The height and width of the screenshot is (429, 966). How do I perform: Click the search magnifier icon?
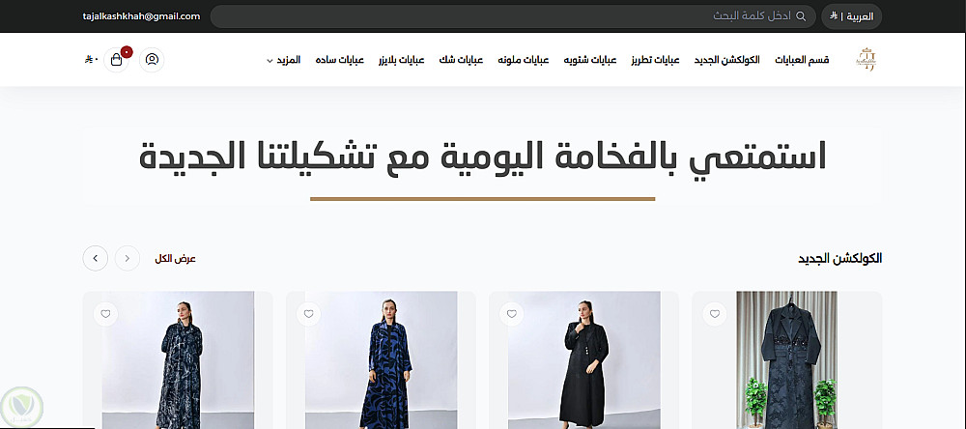point(801,16)
